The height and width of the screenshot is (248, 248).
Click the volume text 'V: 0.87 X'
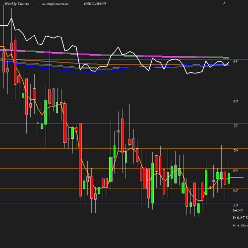[240, 218]
